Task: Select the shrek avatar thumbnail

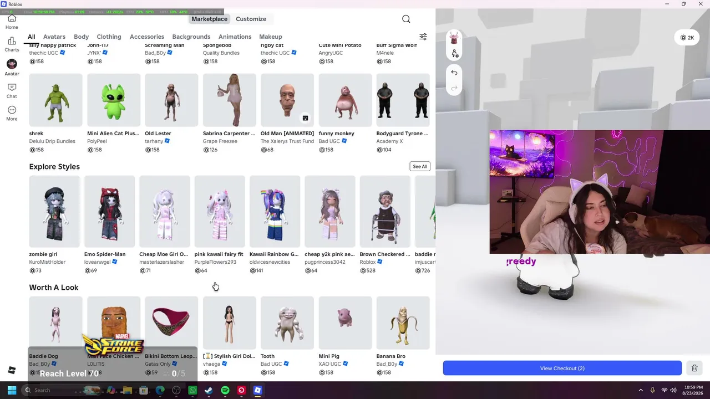Action: click(55, 100)
